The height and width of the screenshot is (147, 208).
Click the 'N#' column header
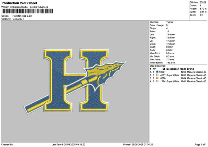pyautogui.click(x=154, y=69)
